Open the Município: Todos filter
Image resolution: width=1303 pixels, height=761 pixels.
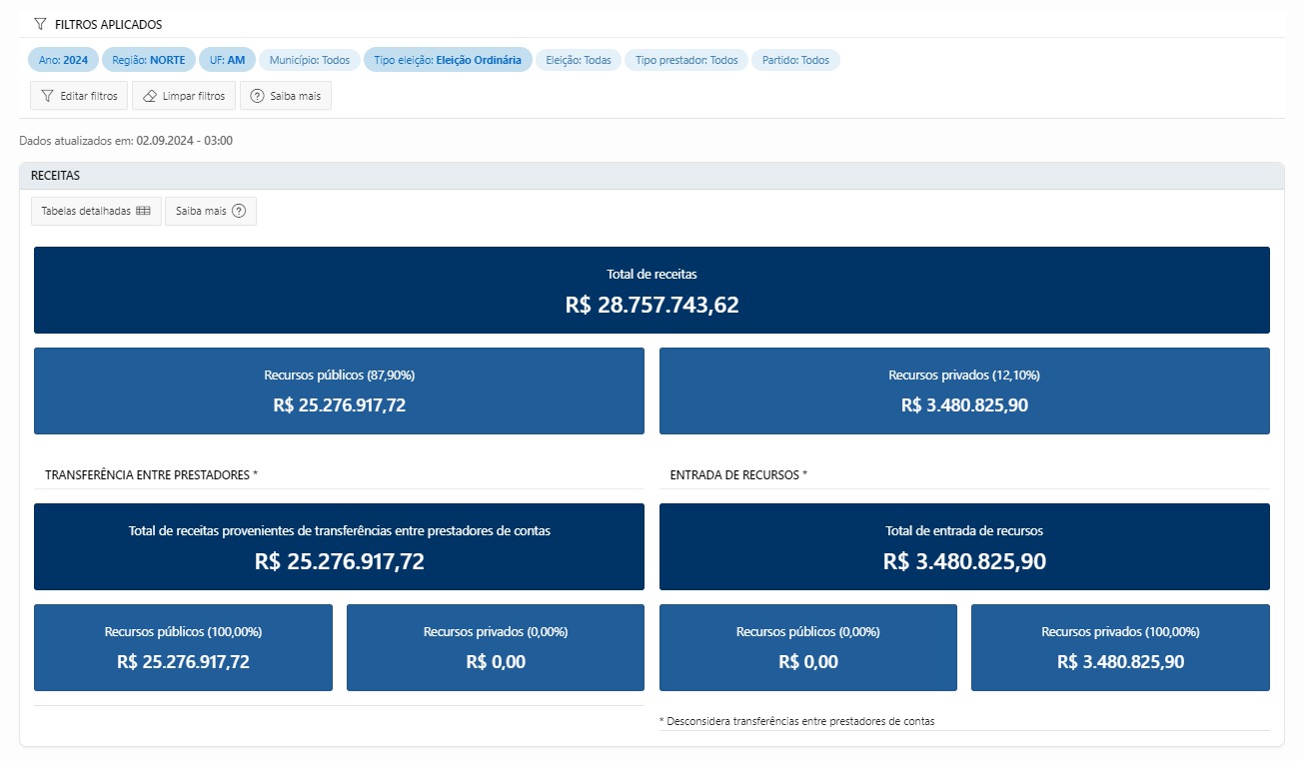(x=309, y=60)
